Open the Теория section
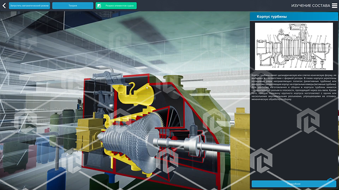339x190 pixels. [72, 6]
